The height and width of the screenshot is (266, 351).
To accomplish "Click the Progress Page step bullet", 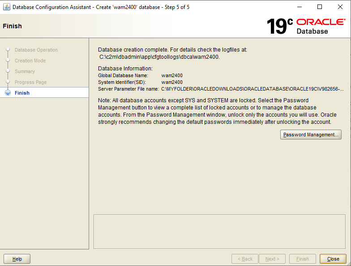I will [8, 82].
